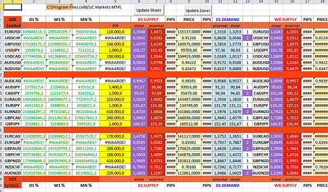The image size is (328, 192).
Task: Click the weekly proximal cell 1,6073
Action: (x=292, y=44)
